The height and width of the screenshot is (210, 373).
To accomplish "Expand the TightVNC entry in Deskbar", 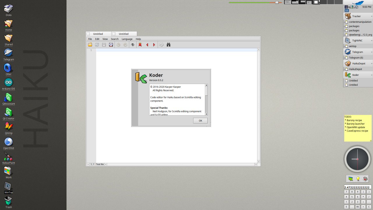I will (x=371, y=41).
